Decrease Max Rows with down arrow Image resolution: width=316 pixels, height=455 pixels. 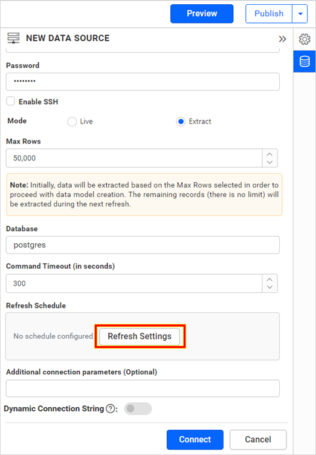tap(269, 163)
